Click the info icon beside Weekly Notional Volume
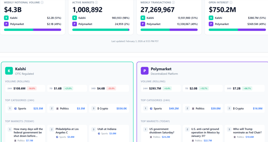268x142 pixels. (x=42, y=3)
